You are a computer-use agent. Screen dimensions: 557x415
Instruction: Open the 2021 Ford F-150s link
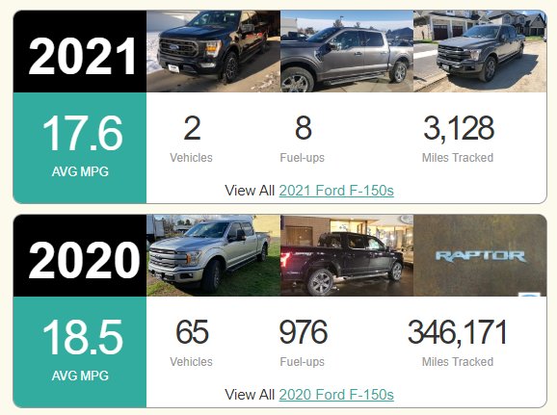click(x=336, y=191)
